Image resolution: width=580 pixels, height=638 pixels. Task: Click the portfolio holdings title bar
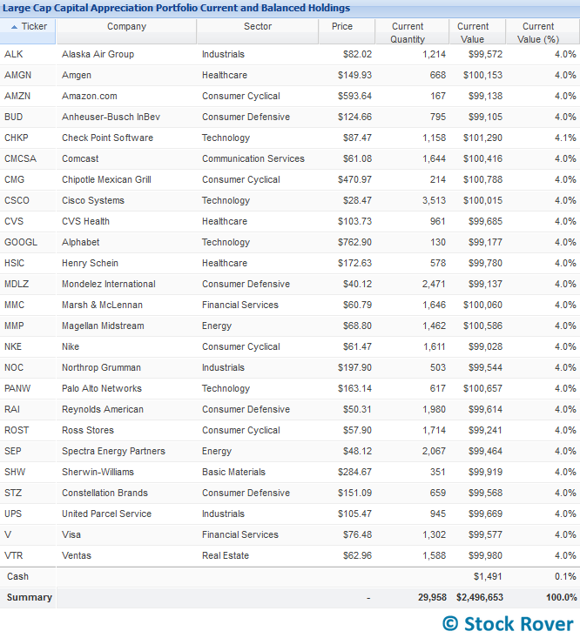[290, 8]
